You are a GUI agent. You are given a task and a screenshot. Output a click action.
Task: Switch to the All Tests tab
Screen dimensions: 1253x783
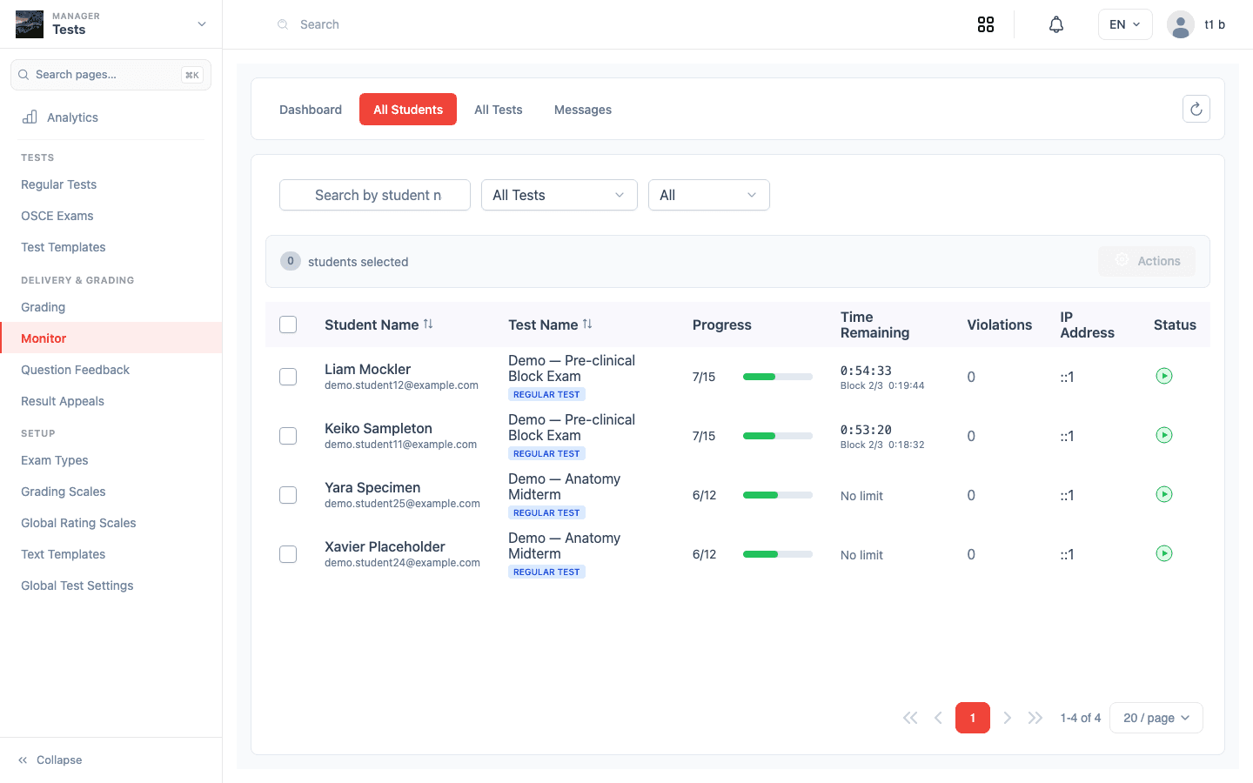point(499,110)
